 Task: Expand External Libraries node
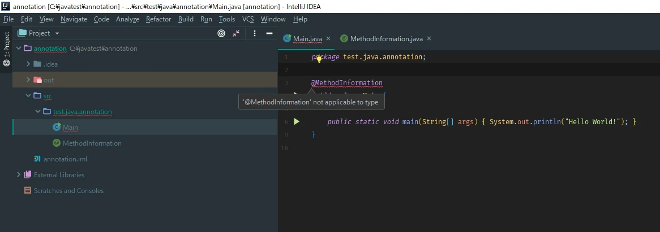tap(18, 174)
